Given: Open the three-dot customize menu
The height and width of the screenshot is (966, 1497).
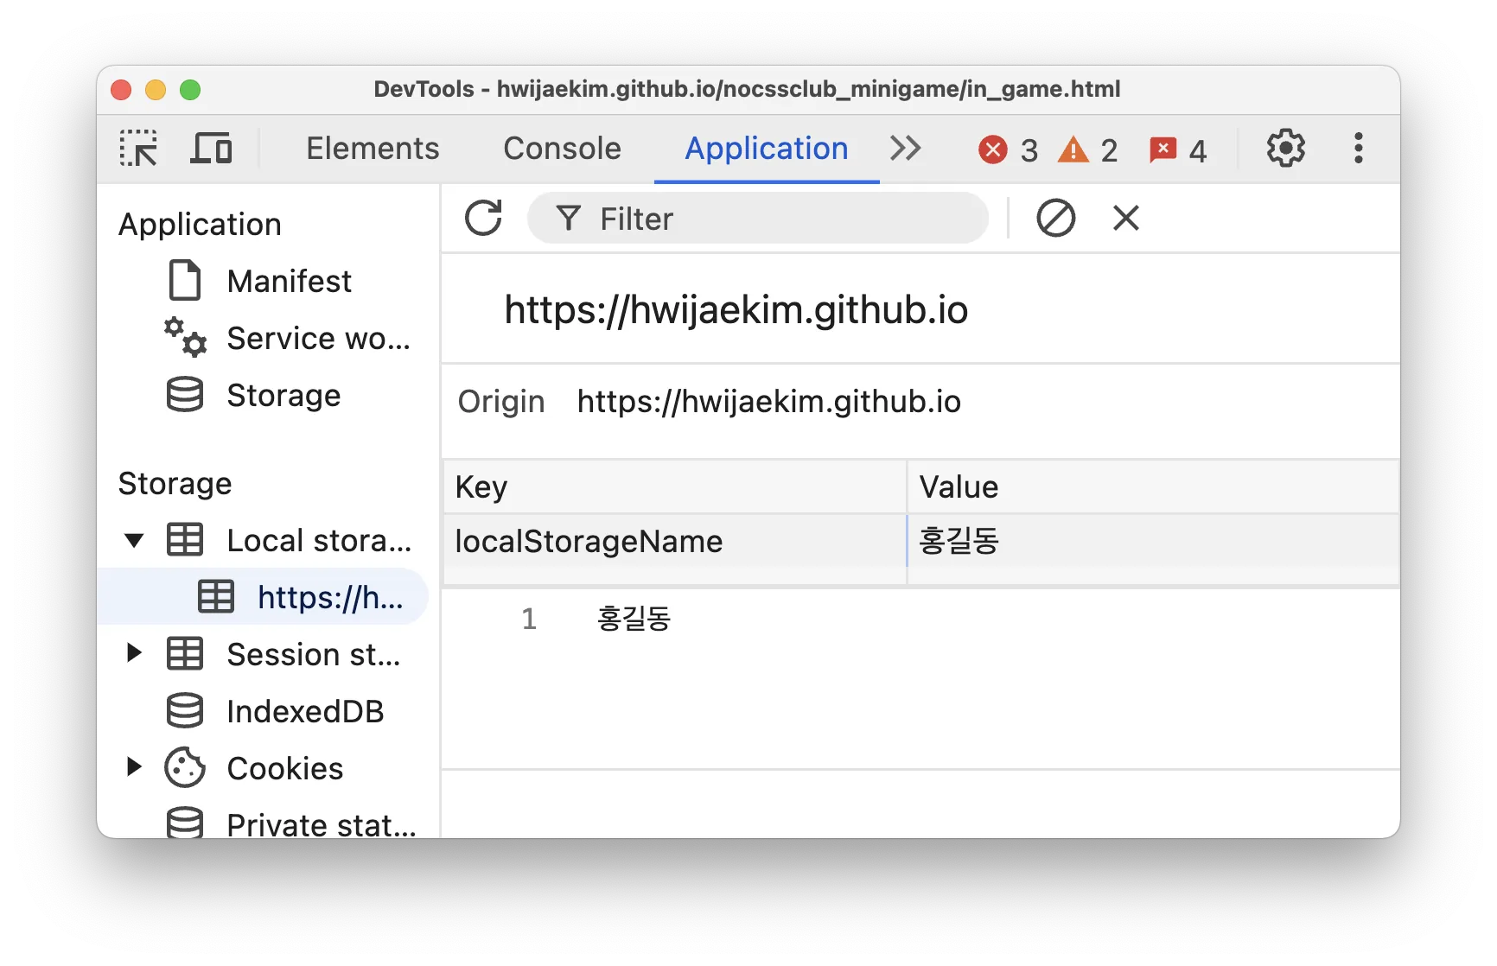Looking at the screenshot, I should pyautogui.click(x=1359, y=148).
